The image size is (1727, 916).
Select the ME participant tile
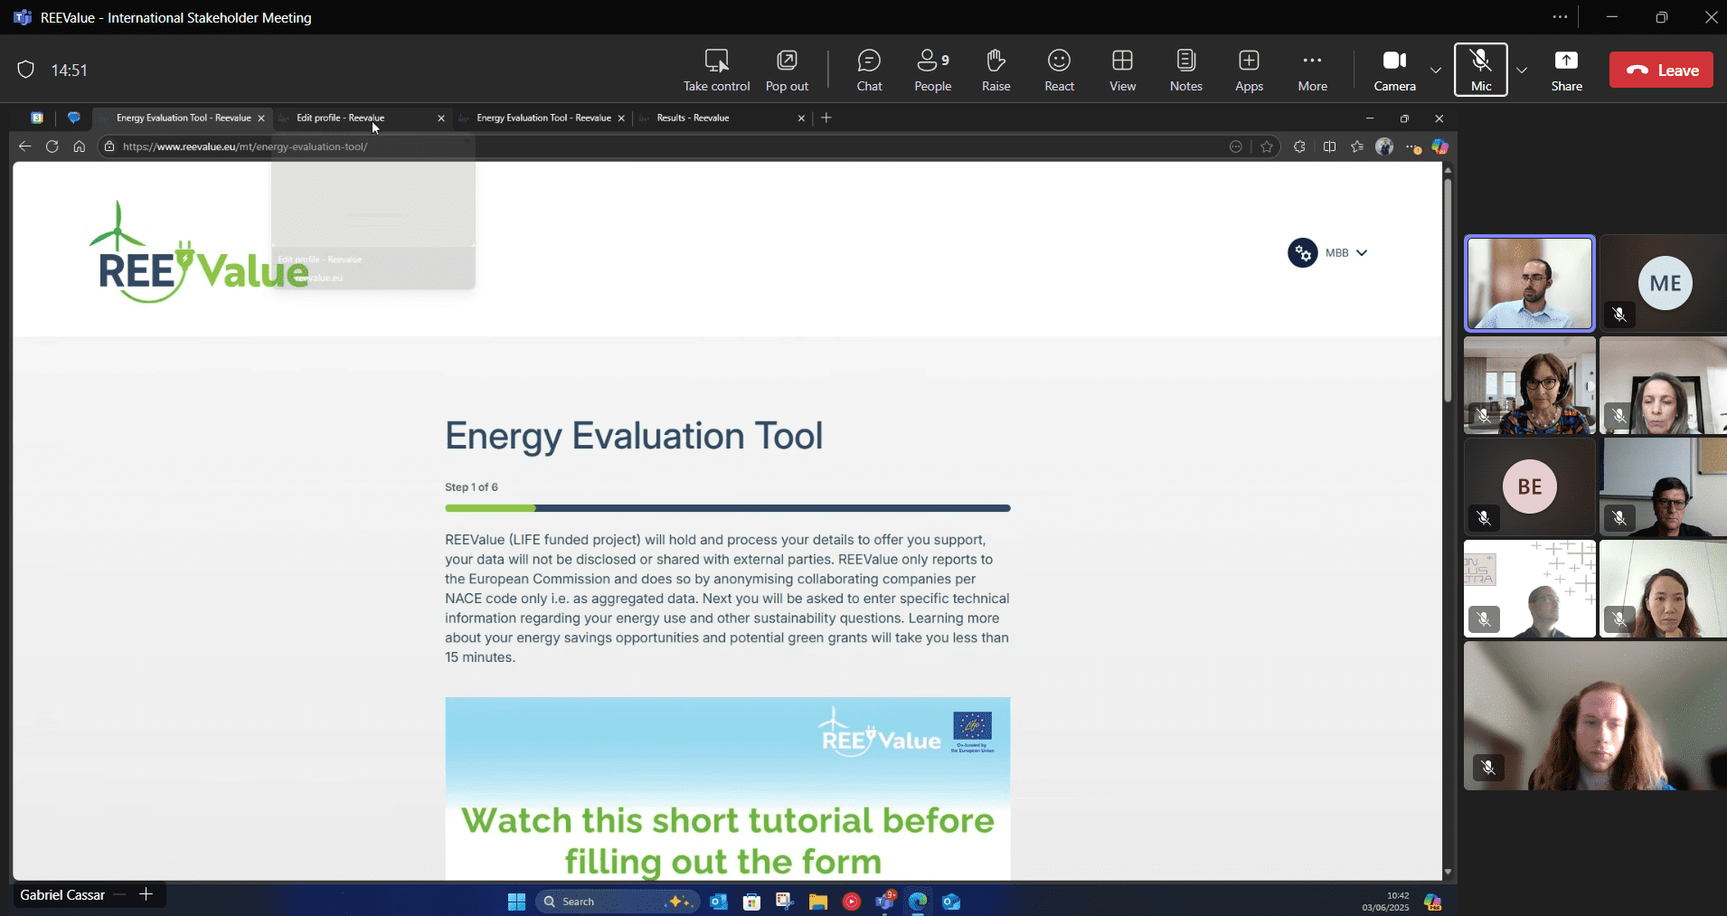1663,284
